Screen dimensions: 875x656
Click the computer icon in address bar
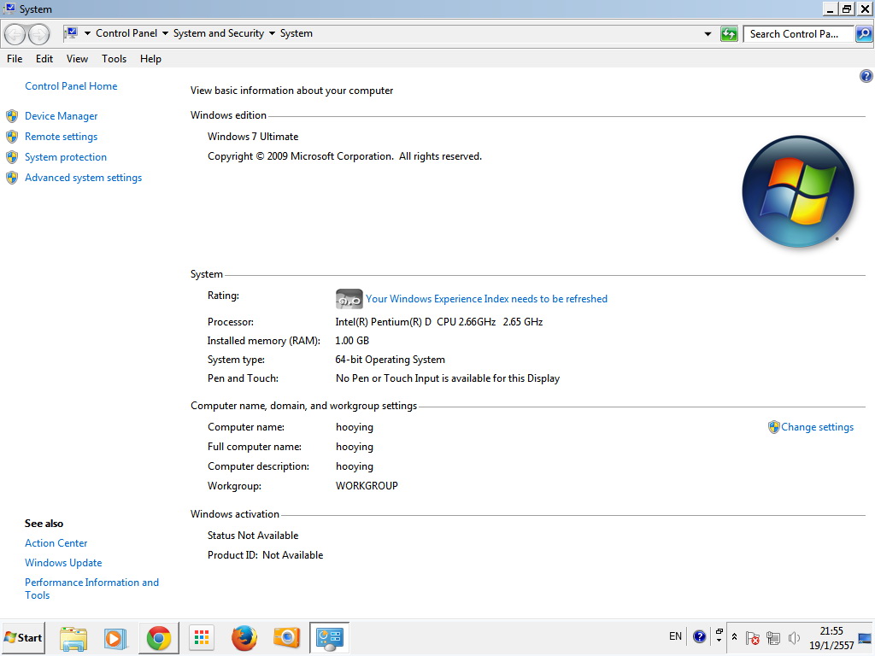(x=71, y=33)
